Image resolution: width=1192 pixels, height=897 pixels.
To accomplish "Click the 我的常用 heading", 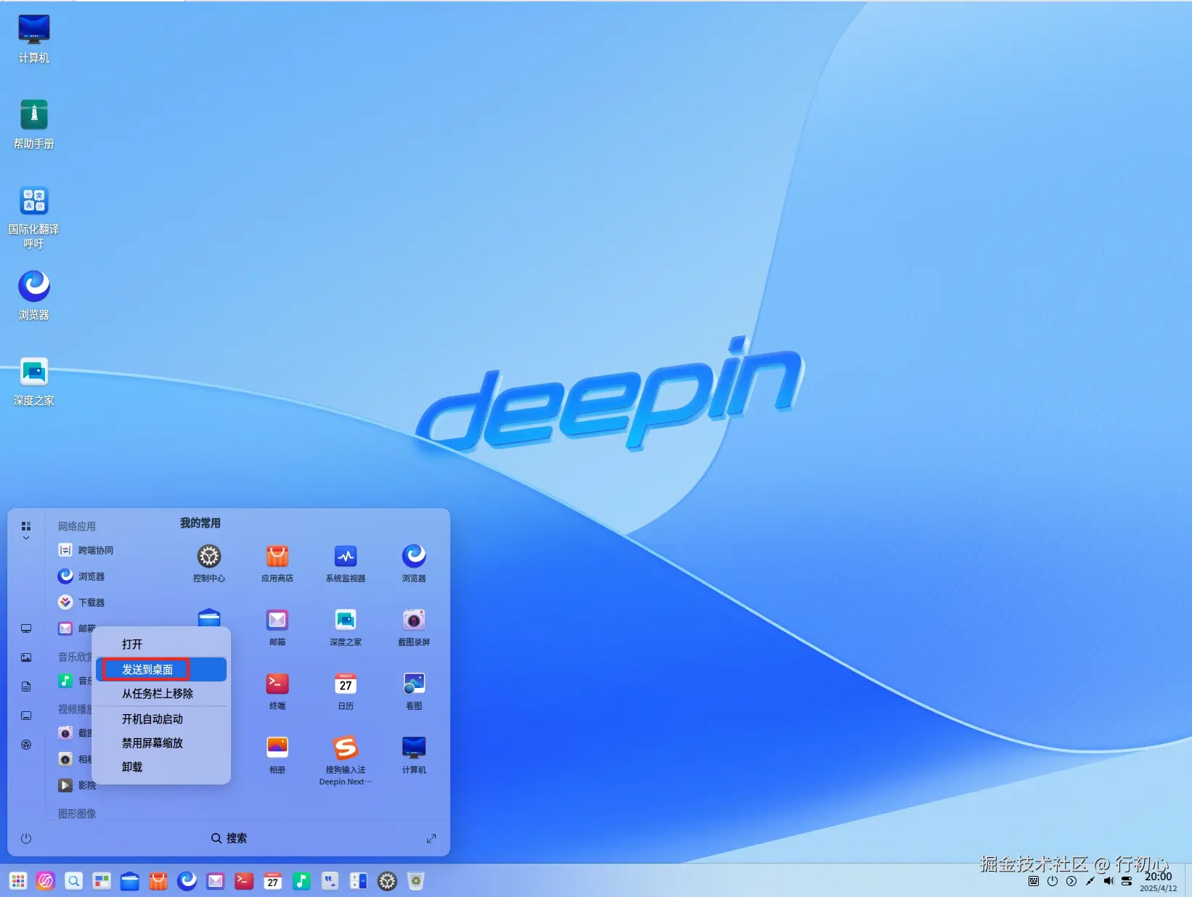I will (x=200, y=523).
